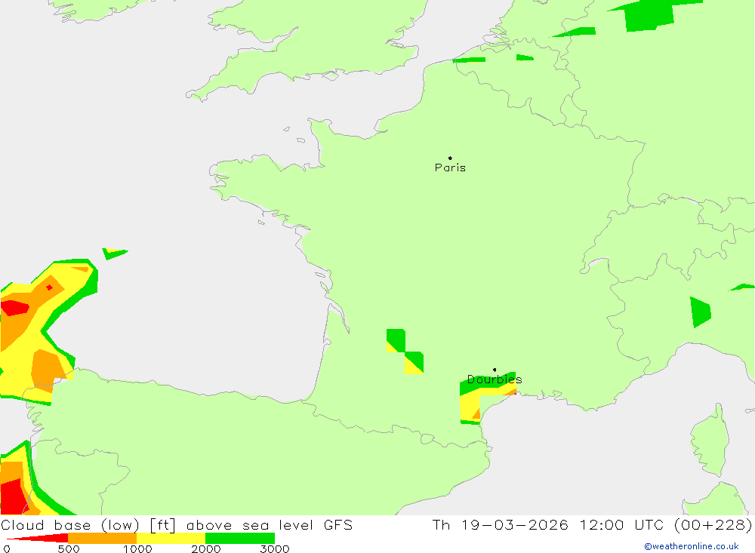Click the forecast date 'Th 19-03-2026 12:00 UTC'
Screen dimensions: 755x553
point(548,524)
